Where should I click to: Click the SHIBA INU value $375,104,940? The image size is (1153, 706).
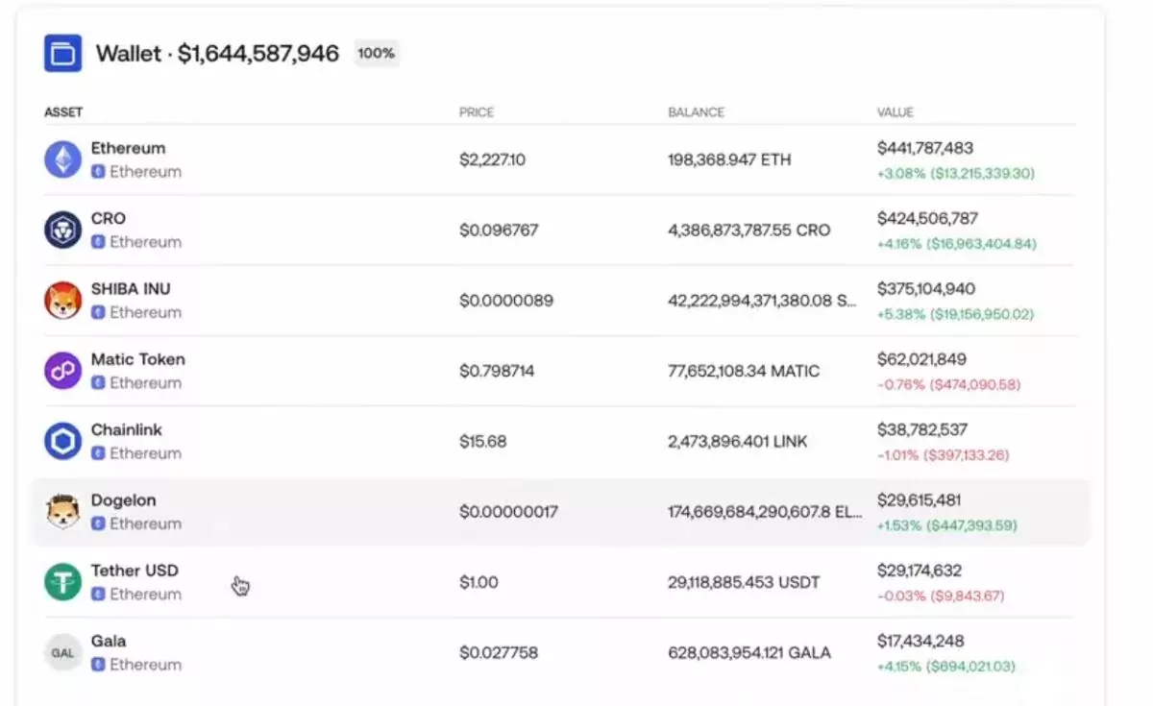(926, 288)
